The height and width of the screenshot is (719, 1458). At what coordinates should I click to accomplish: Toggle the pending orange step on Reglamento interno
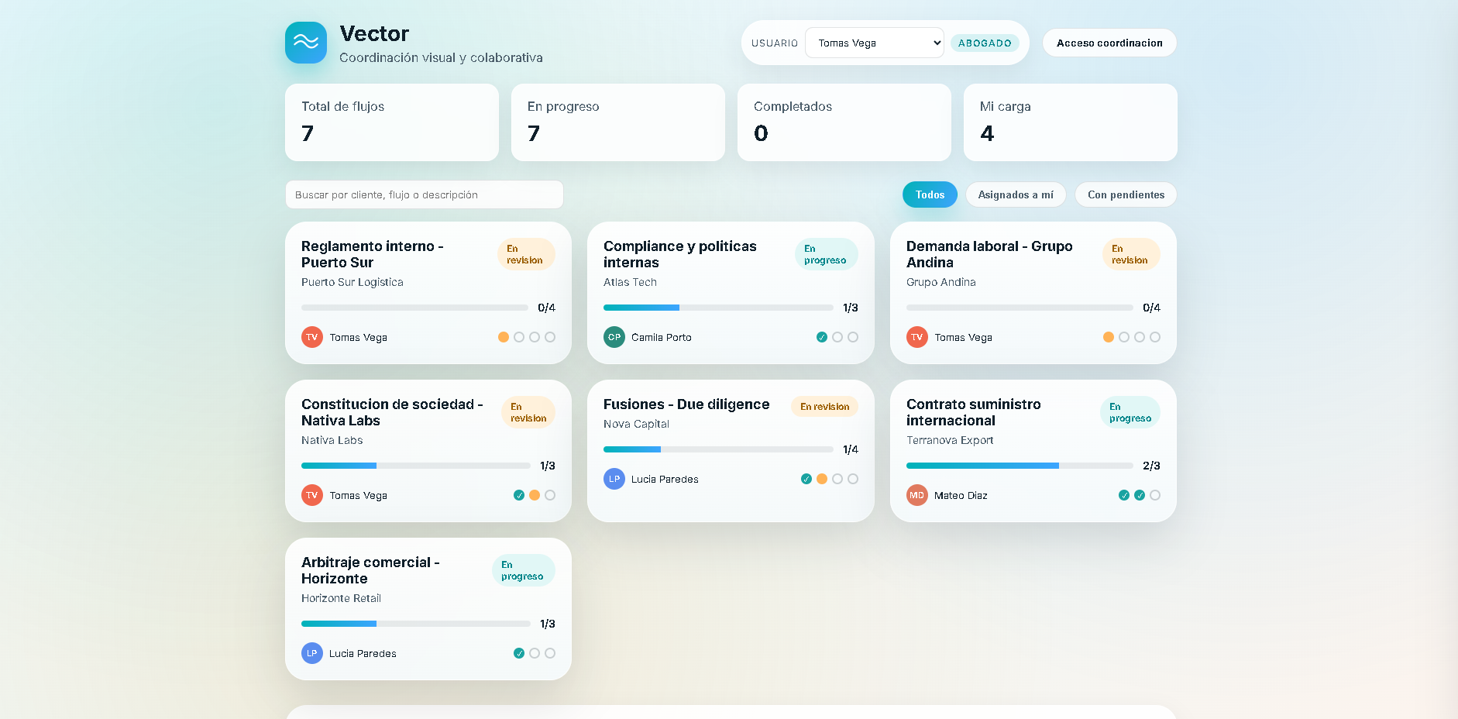click(x=503, y=337)
